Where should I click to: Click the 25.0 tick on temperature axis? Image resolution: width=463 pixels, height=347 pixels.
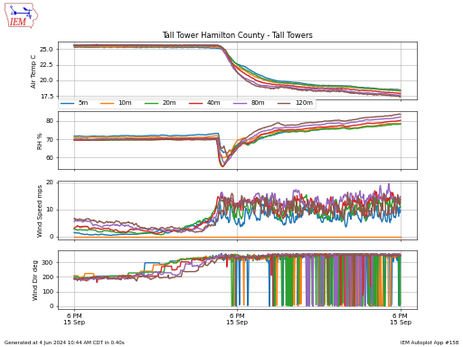[46, 49]
